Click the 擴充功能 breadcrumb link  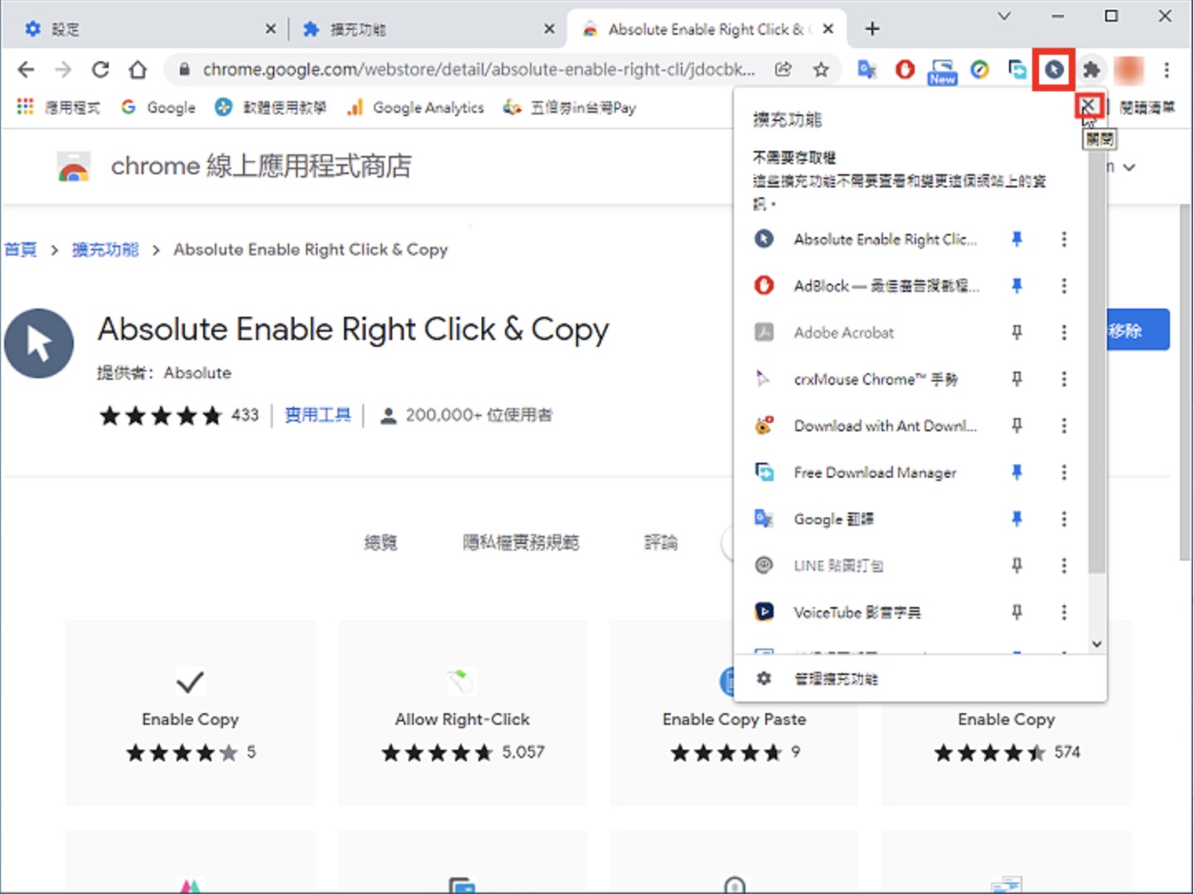pos(105,250)
